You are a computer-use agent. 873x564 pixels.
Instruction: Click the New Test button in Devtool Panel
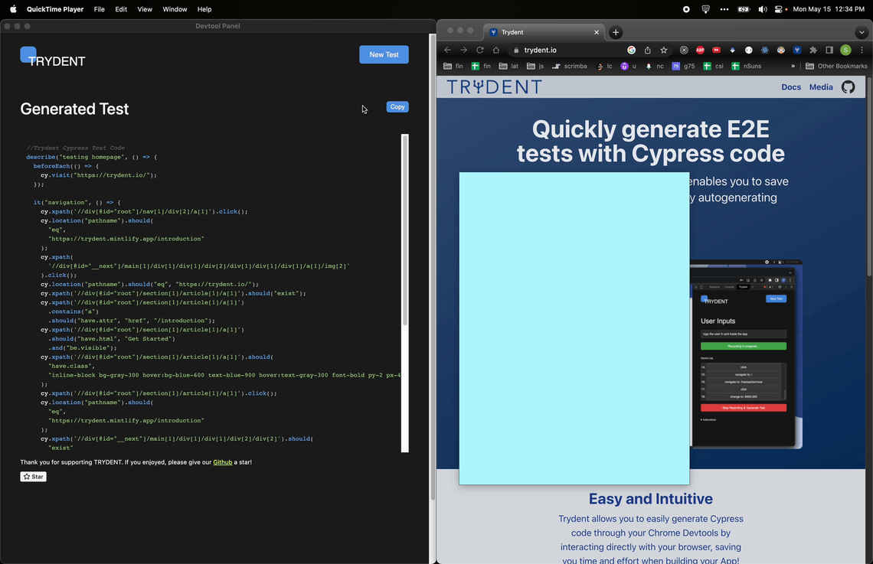pos(384,54)
